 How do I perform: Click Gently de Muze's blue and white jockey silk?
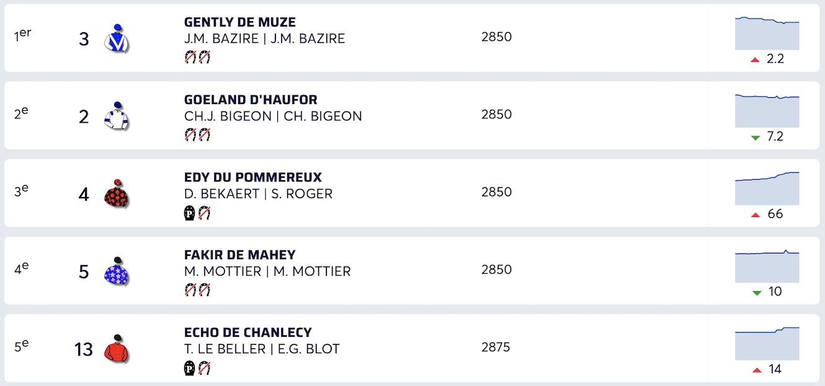coord(115,38)
